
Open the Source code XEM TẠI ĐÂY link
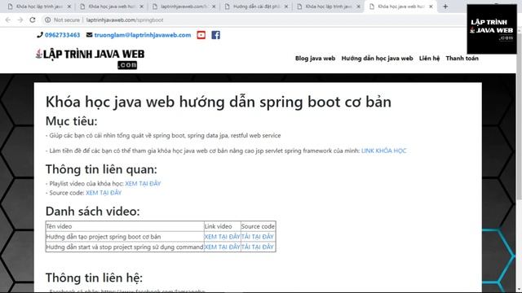(104, 193)
